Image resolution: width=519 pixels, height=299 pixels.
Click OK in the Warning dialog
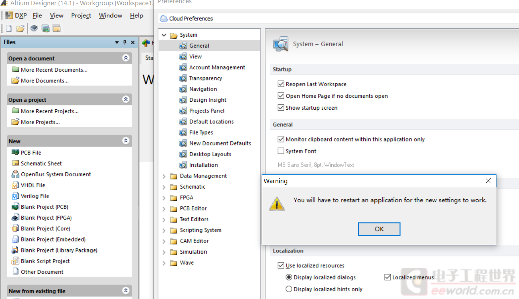379,229
